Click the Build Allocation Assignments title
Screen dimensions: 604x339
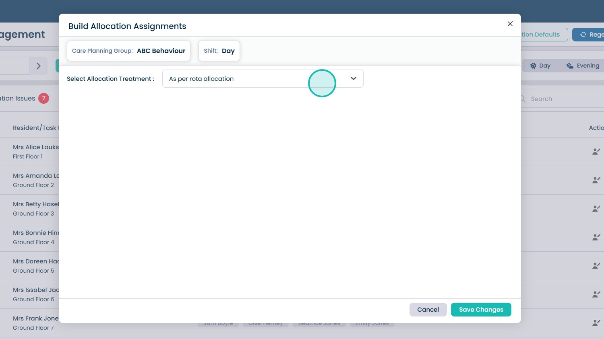tap(127, 26)
